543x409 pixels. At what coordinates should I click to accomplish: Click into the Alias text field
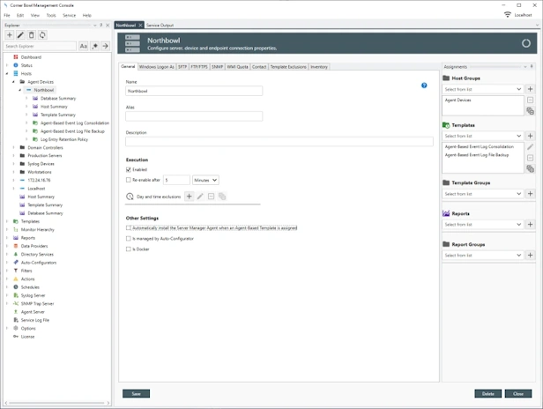[194, 116]
